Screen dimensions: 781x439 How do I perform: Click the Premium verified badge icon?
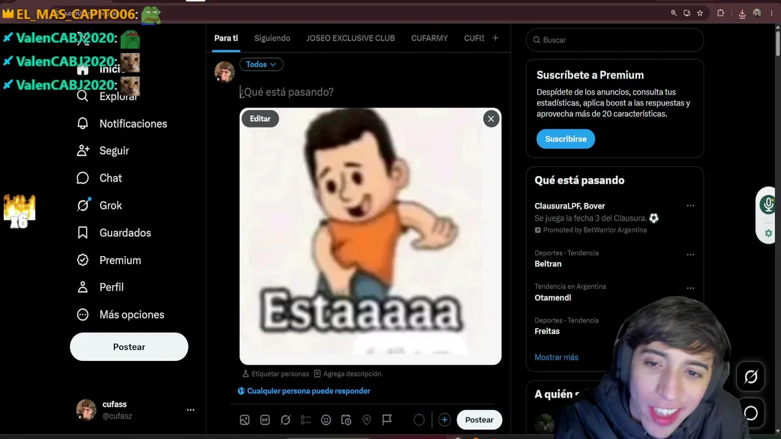(83, 260)
